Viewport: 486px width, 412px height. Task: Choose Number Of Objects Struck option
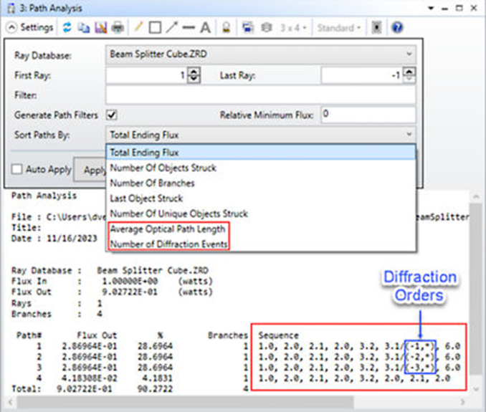tap(261, 168)
